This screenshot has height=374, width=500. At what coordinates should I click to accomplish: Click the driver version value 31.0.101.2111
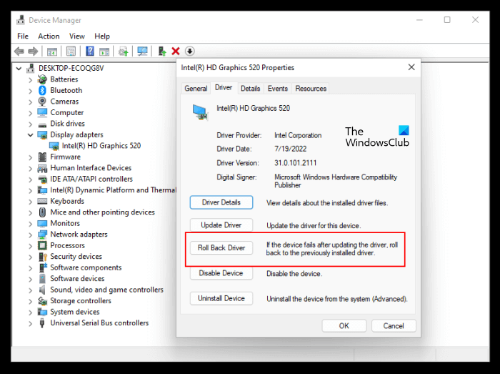click(295, 163)
